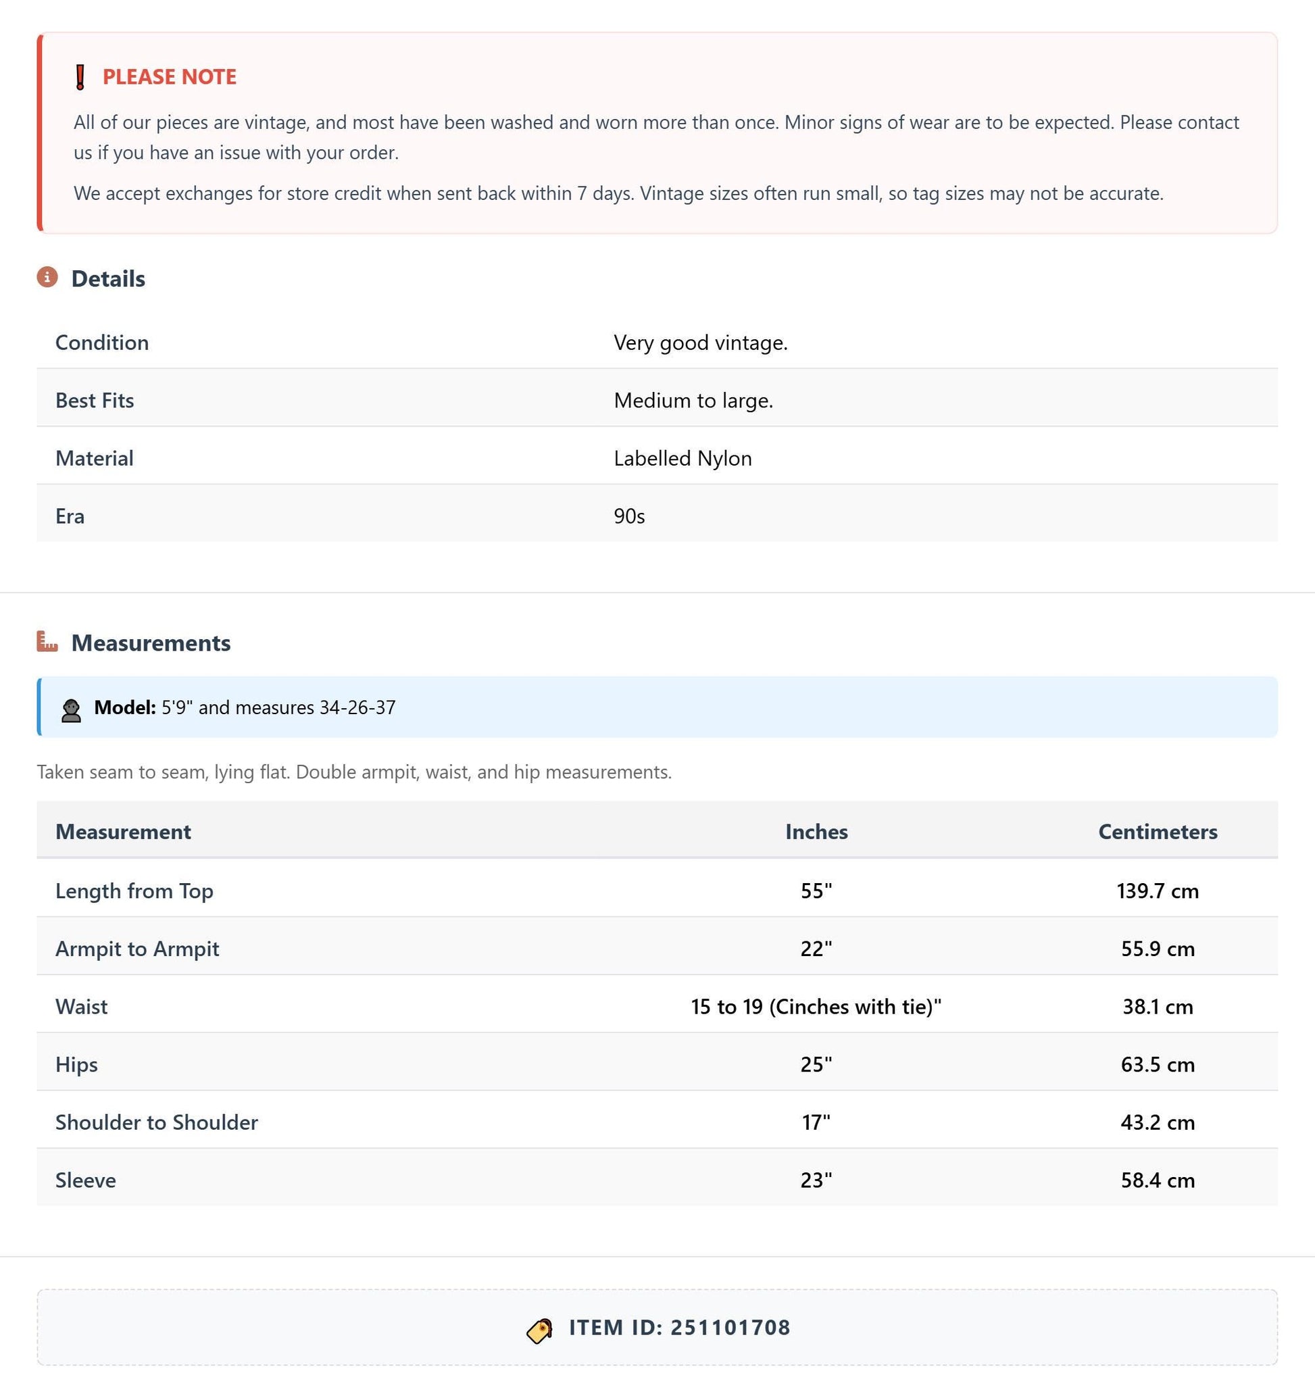
Task: Select the Length from Top row
Action: click(657, 891)
